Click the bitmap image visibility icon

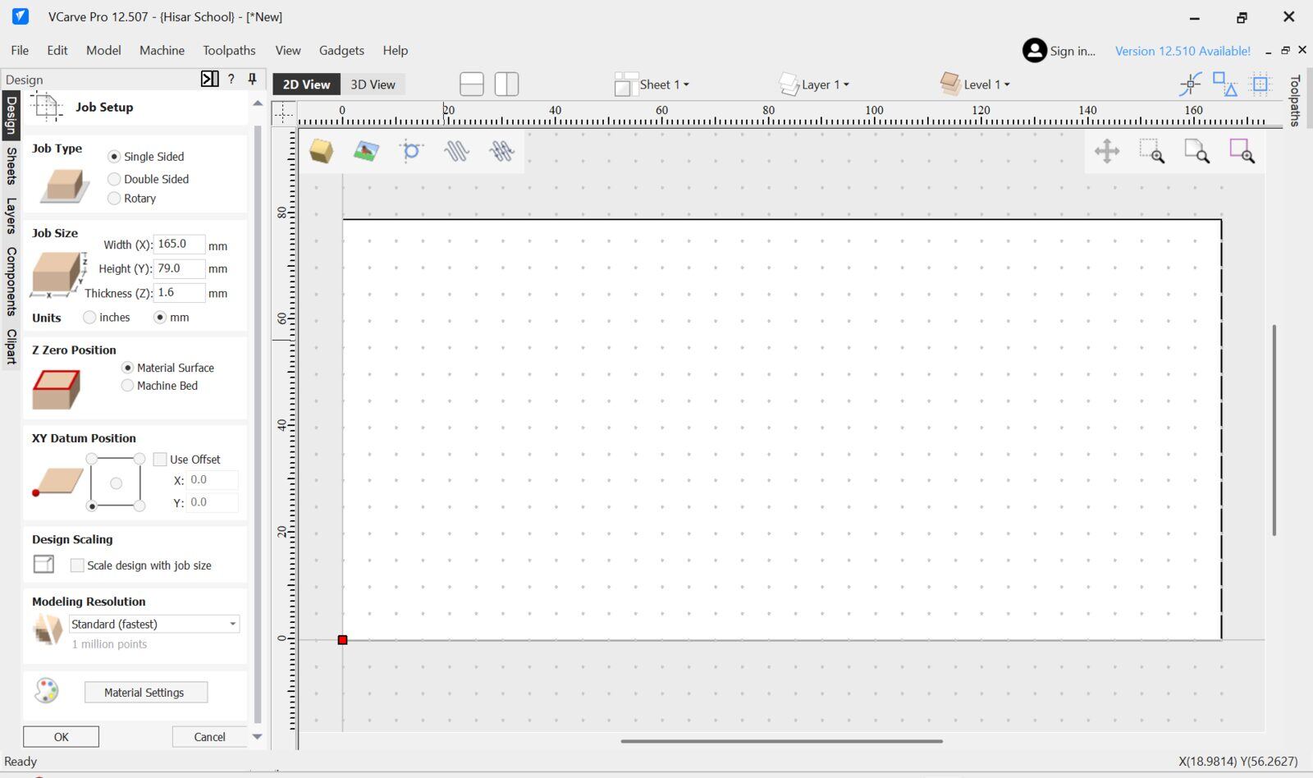(x=366, y=151)
